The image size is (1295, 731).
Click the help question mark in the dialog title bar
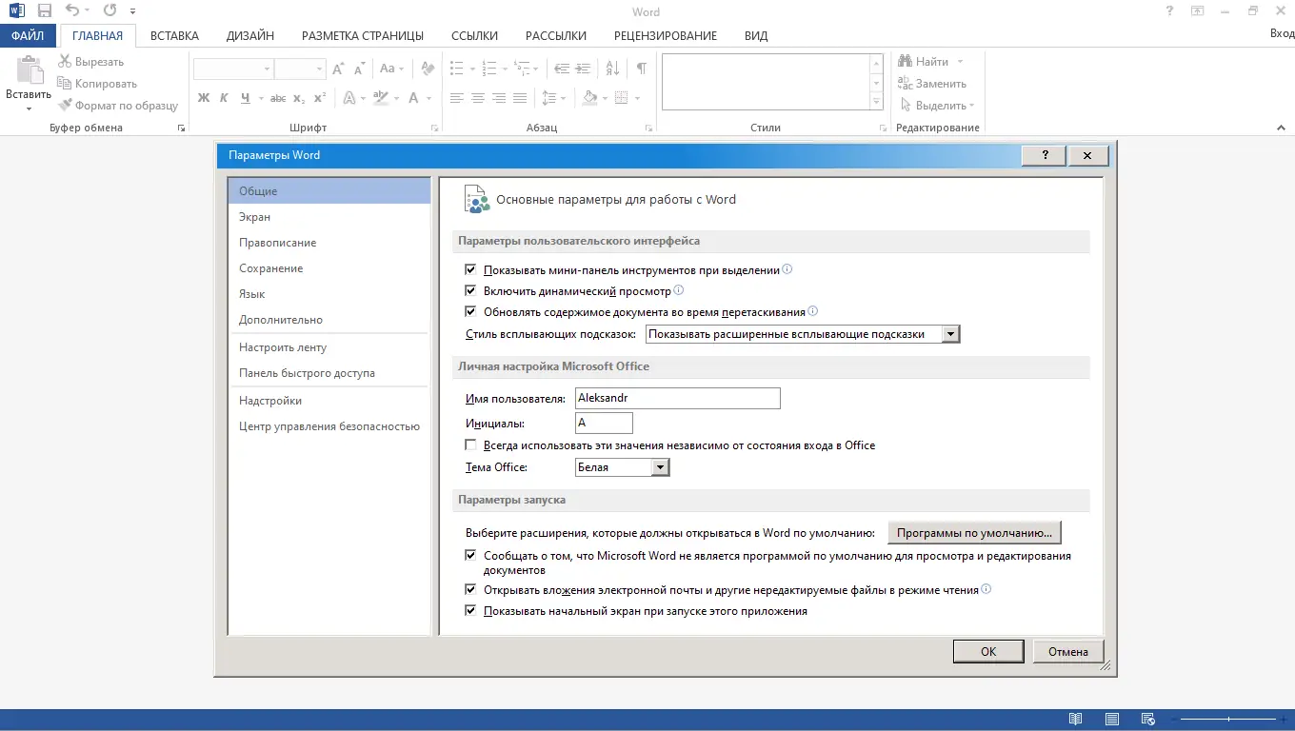[1045, 155]
